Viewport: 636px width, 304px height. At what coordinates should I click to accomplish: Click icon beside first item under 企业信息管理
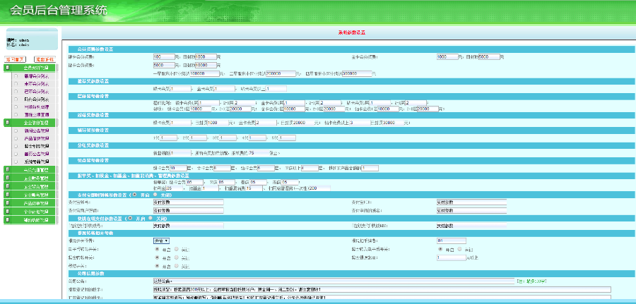click(16, 130)
